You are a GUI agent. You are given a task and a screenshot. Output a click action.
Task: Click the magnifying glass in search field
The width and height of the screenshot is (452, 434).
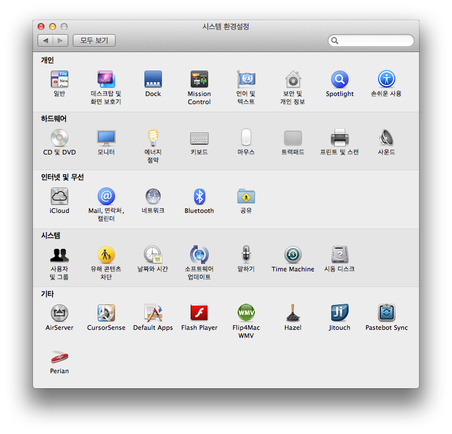point(335,41)
